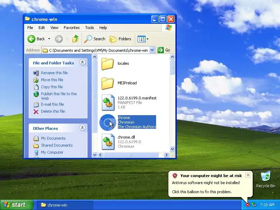Collapse the File and Folder Tasks panel
Image resolution: width=280 pixels, height=210 pixels.
click(x=82, y=62)
